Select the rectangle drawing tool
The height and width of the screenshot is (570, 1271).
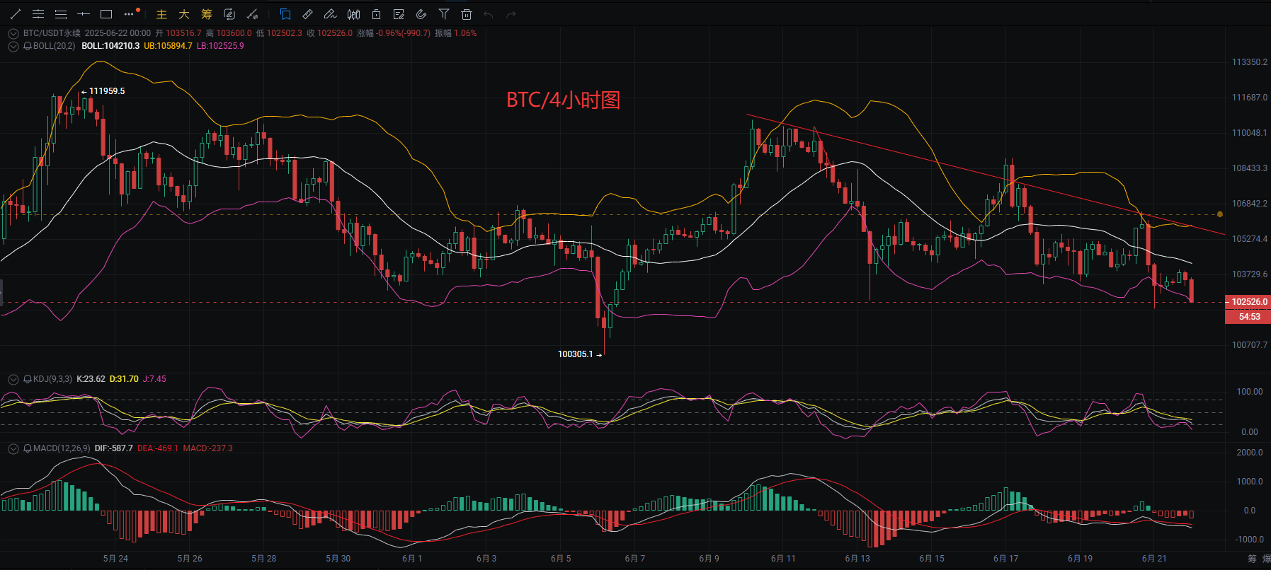click(x=106, y=14)
